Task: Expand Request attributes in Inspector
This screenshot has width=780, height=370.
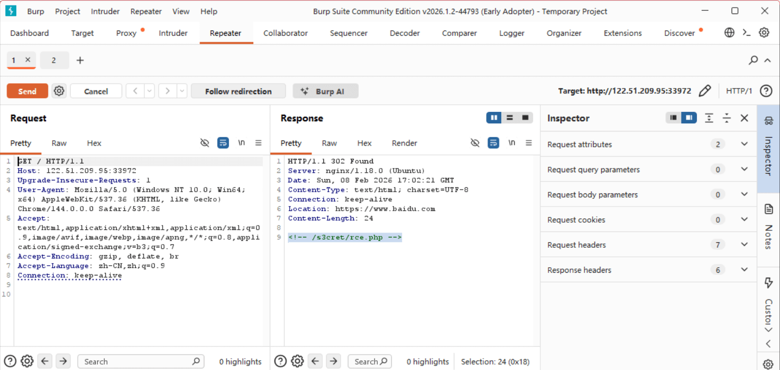Action: click(744, 144)
